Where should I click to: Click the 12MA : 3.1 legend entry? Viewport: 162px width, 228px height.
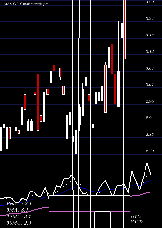pyautogui.click(x=19, y=217)
